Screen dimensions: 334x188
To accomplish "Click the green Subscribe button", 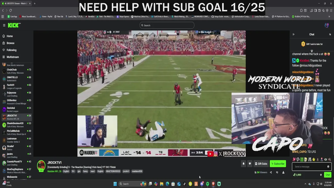I will click(278, 164).
